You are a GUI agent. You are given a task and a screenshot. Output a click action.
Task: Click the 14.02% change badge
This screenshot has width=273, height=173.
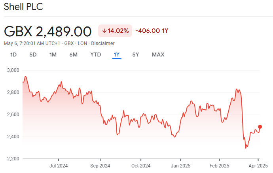[115, 31]
